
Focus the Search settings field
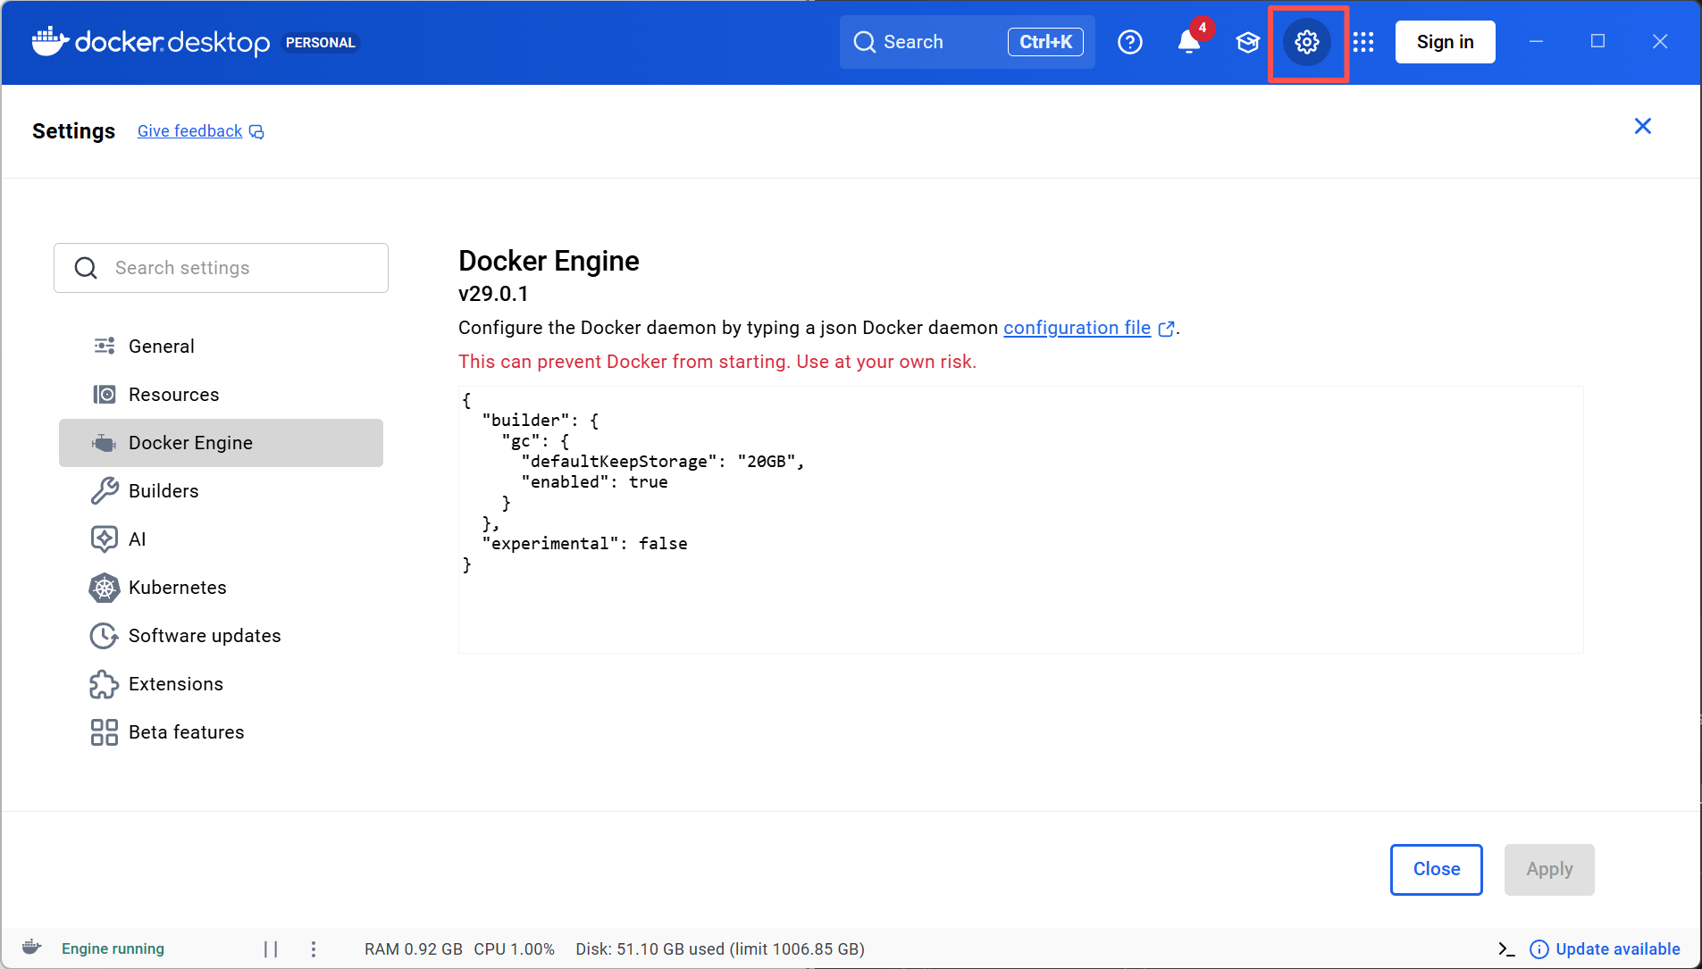(x=221, y=268)
